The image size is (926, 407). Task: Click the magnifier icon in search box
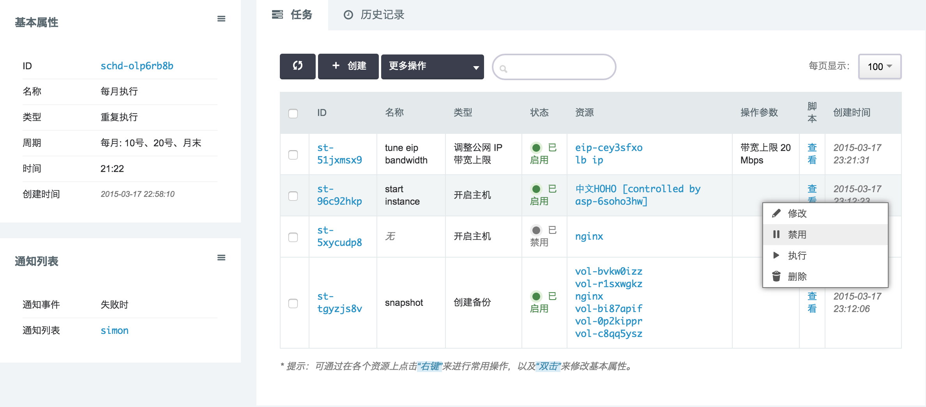coord(503,69)
